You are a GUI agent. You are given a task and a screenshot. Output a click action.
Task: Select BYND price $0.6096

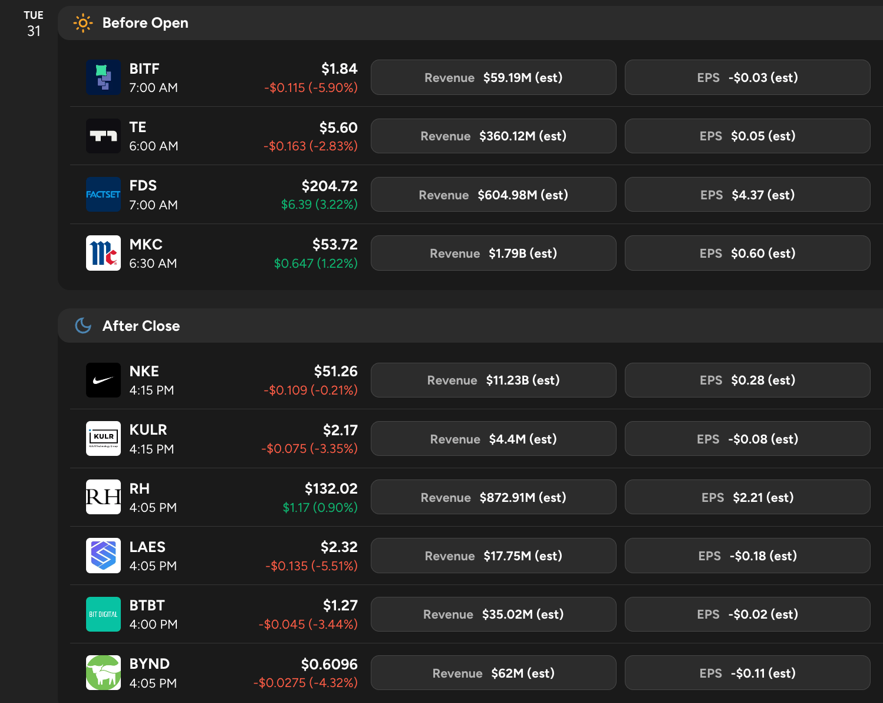pyautogui.click(x=330, y=664)
